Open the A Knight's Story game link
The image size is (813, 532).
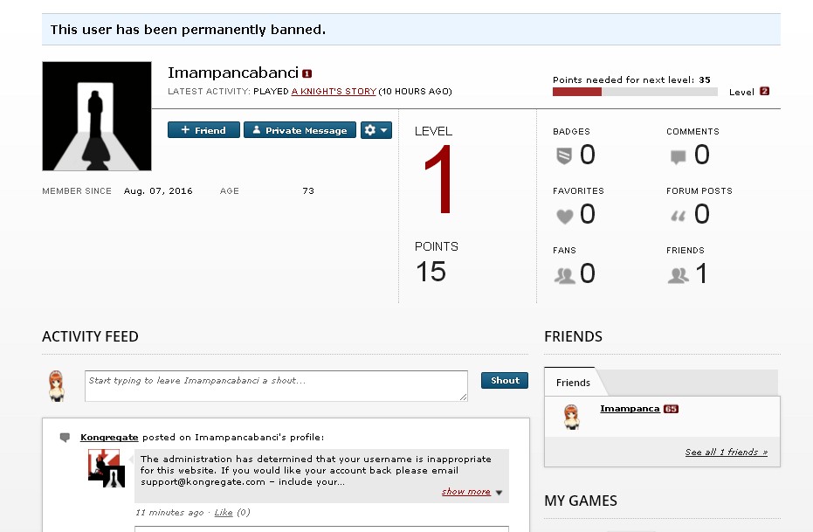[x=334, y=91]
